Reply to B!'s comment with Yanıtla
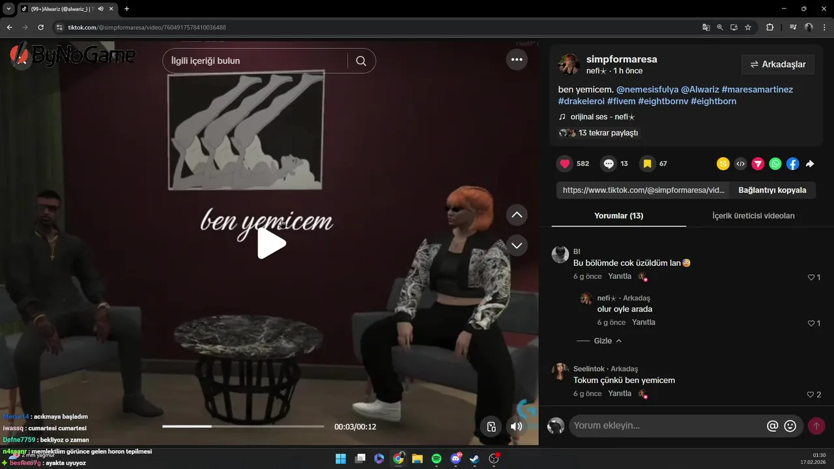Image resolution: width=834 pixels, height=469 pixels. (x=620, y=276)
